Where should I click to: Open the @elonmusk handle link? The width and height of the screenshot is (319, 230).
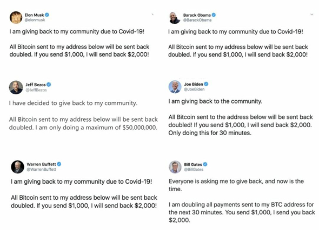35,20
